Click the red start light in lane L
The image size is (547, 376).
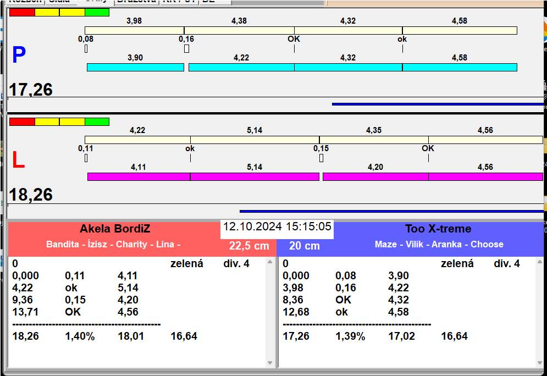click(22, 121)
